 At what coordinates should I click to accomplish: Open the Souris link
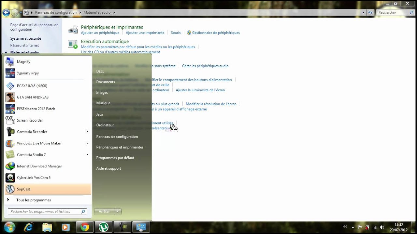click(x=176, y=33)
